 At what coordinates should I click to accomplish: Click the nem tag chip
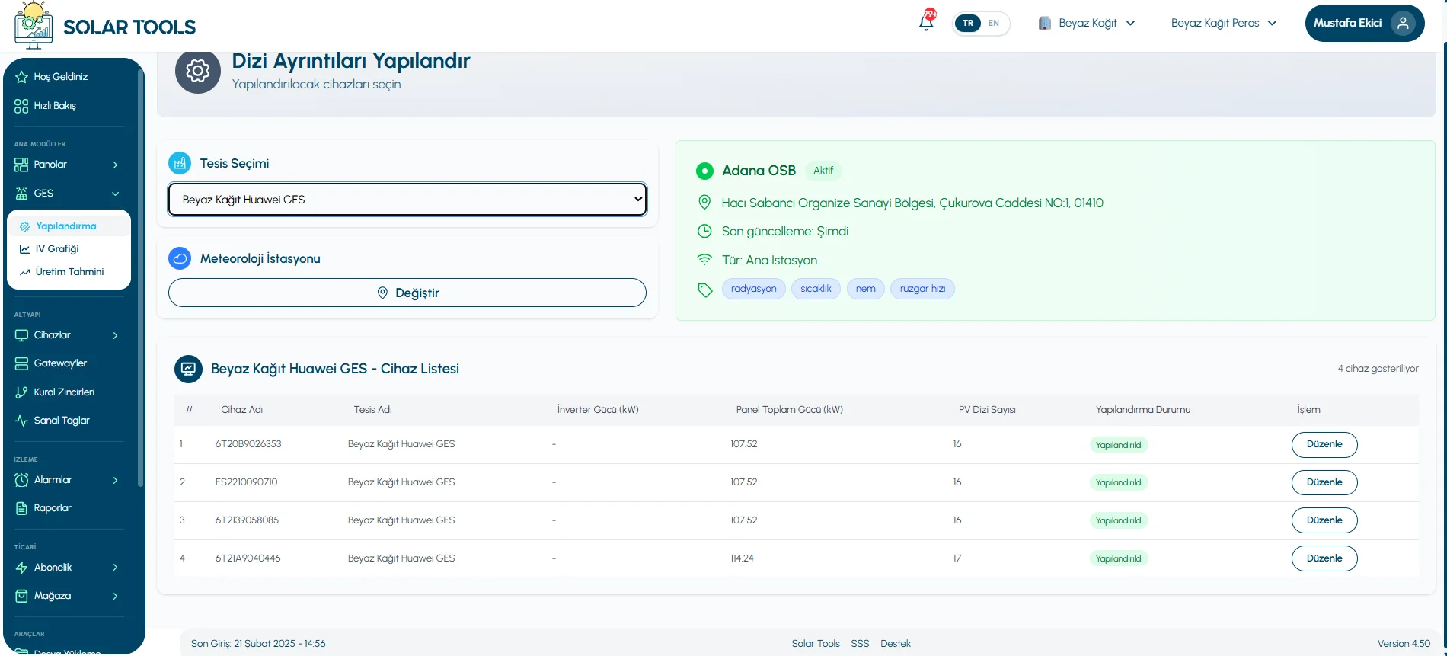point(865,289)
